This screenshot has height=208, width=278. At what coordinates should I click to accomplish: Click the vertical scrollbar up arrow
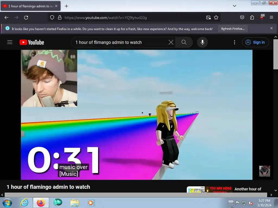(x=276, y=37)
